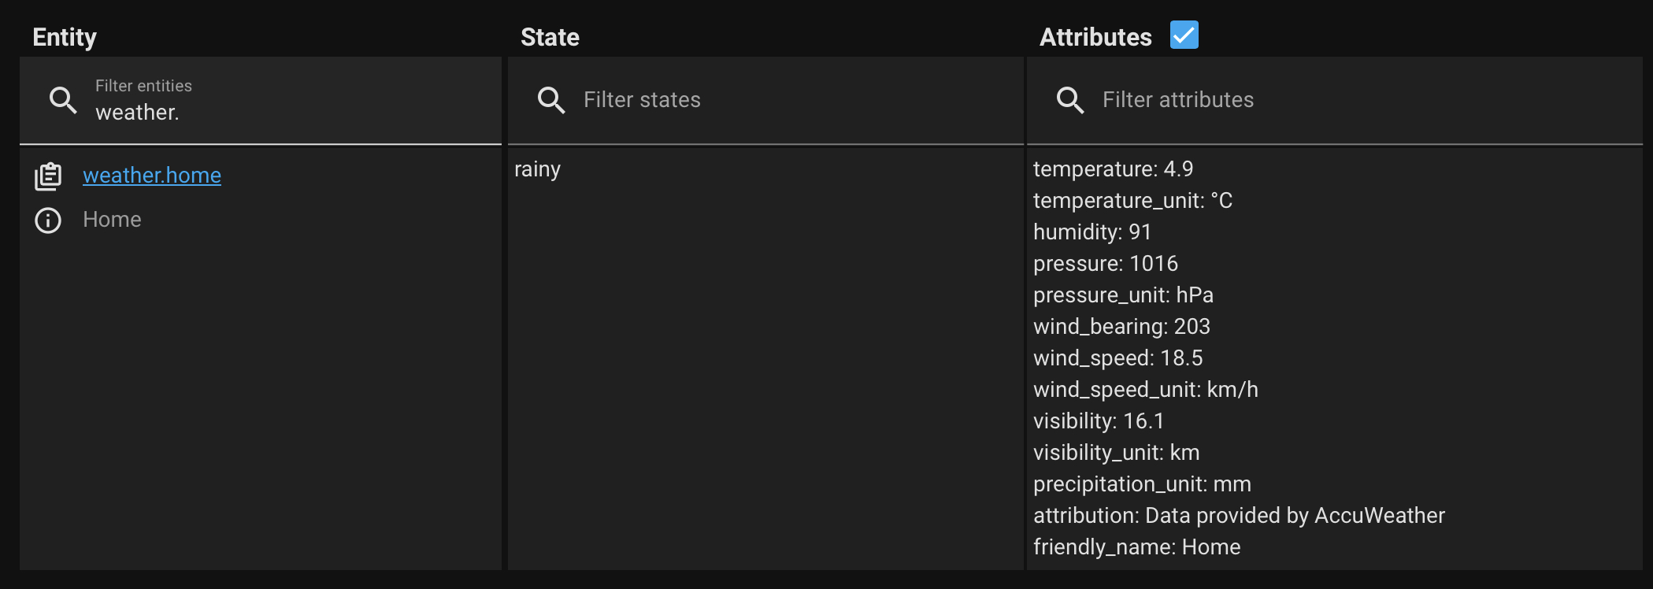Image resolution: width=1653 pixels, height=589 pixels.
Task: Uncheck the Attributes checkbox
Action: coord(1183,35)
